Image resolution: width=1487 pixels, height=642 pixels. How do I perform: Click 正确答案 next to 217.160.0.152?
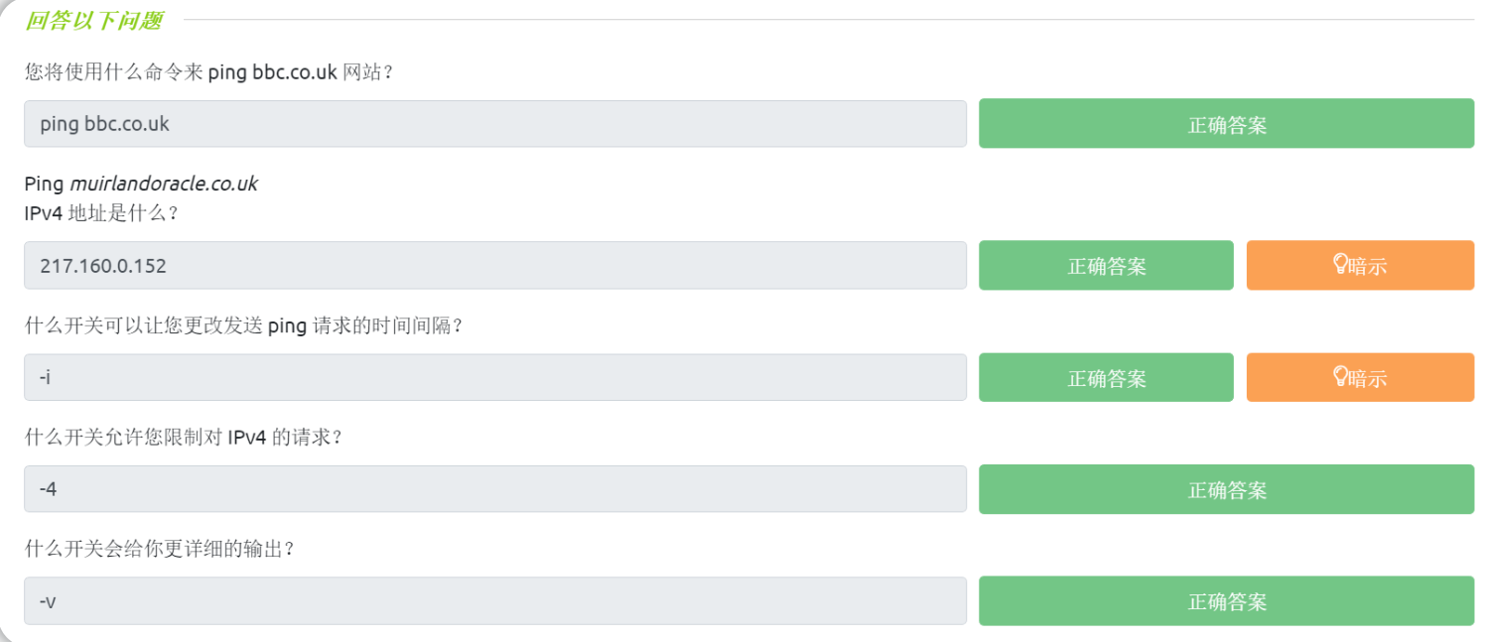1106,265
